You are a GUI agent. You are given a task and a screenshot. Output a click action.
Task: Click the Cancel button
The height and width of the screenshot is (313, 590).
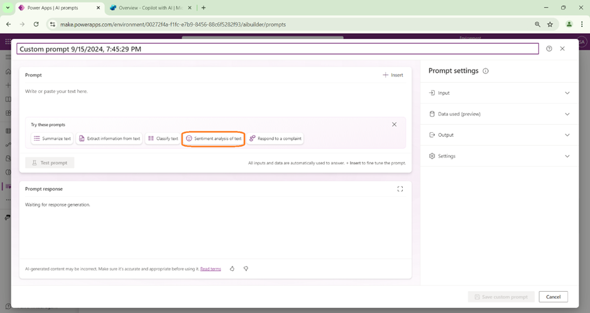coord(553,297)
